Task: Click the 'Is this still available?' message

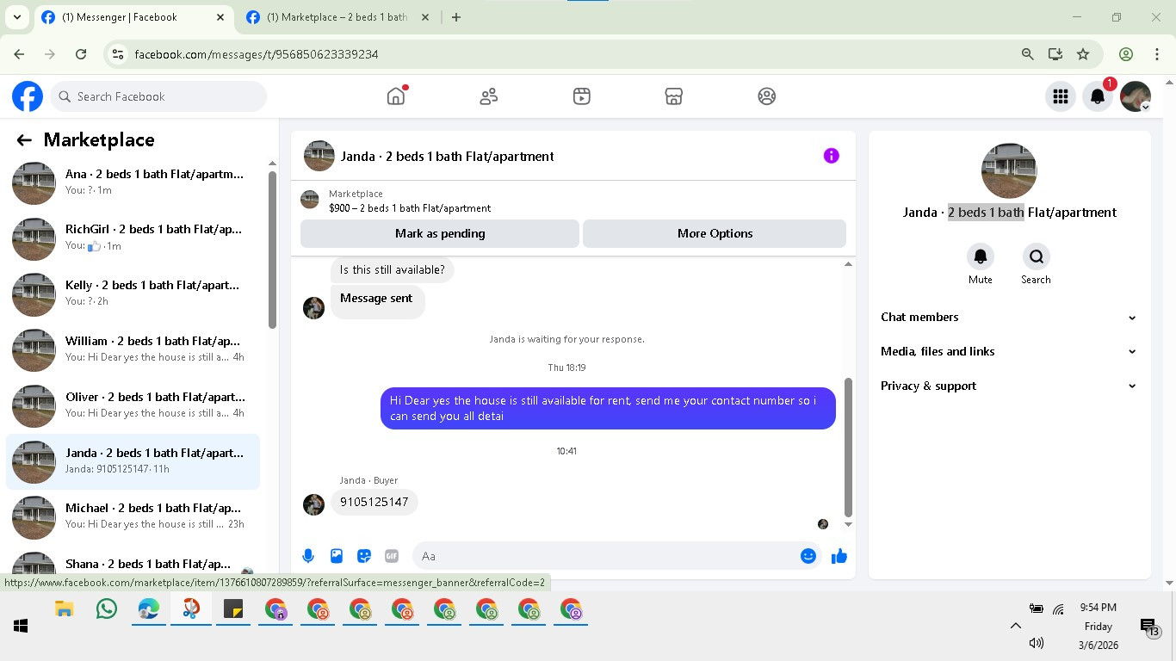Action: pos(393,269)
